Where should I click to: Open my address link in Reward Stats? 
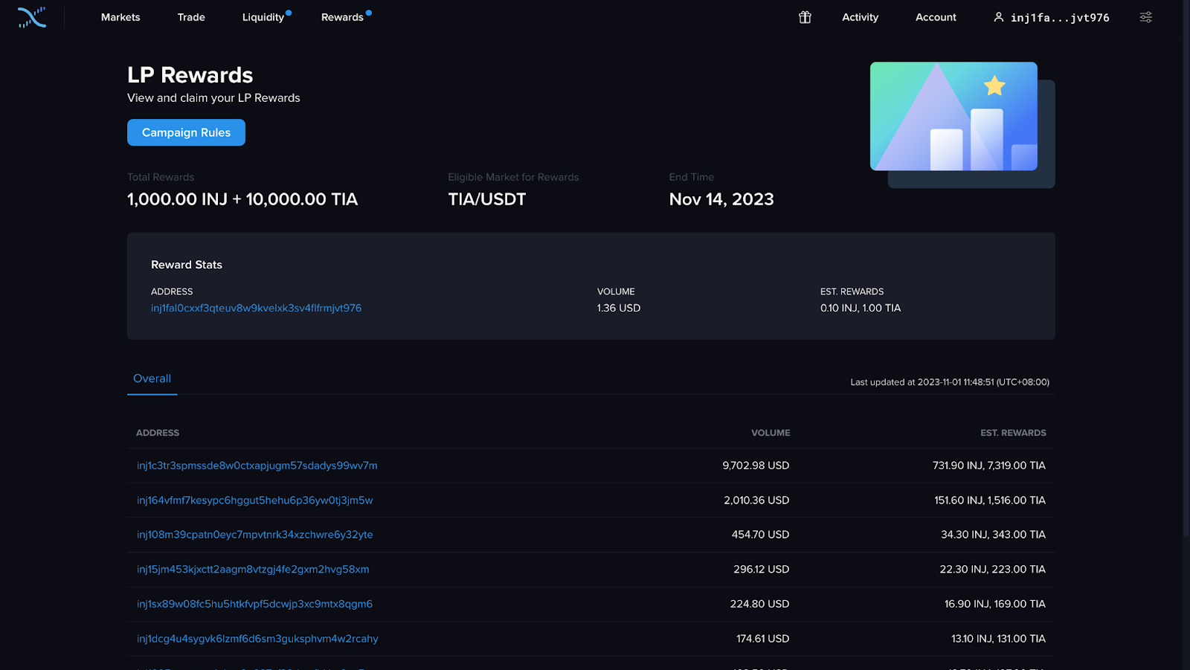tap(256, 308)
